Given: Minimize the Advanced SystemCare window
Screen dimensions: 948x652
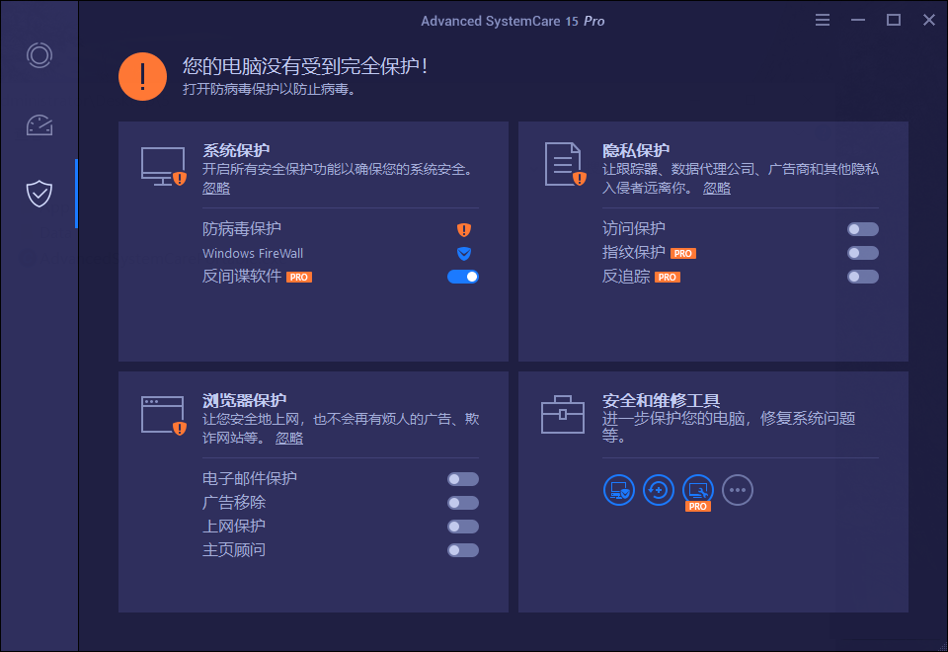Looking at the screenshot, I should click(x=858, y=20).
